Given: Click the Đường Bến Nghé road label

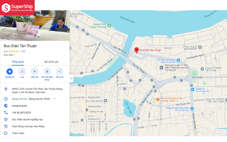Looking at the screenshot, I should coord(196,57).
